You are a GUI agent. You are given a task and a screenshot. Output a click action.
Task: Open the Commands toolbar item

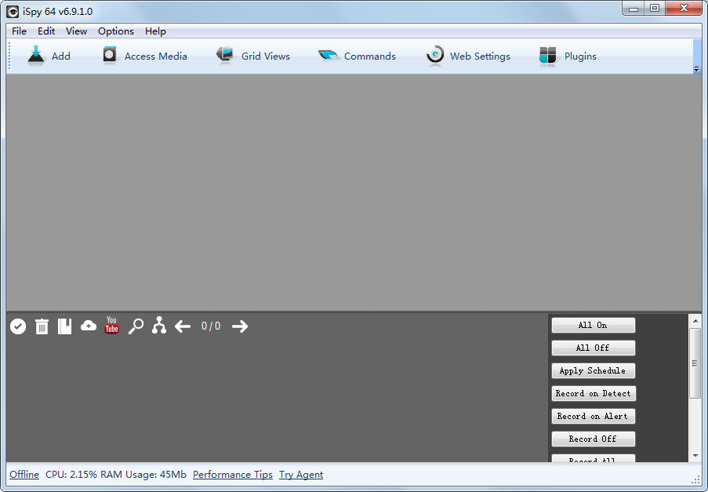[357, 56]
